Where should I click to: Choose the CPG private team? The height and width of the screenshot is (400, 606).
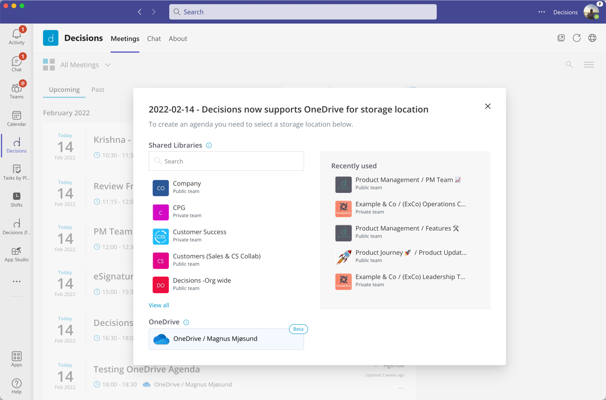click(x=226, y=212)
